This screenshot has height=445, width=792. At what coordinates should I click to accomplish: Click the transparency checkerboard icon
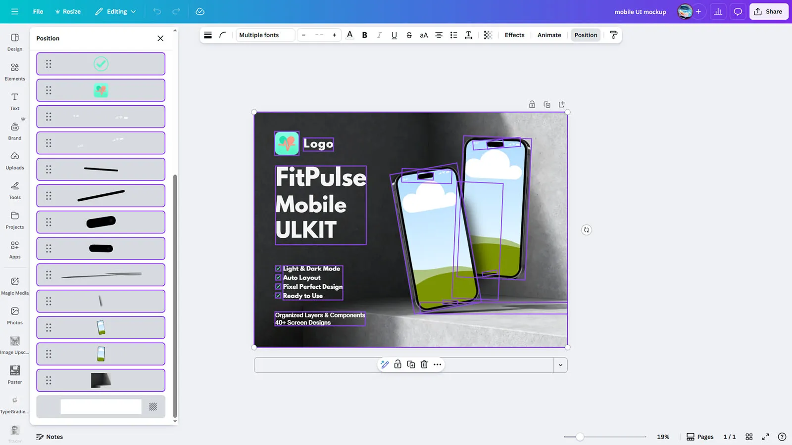(x=488, y=35)
